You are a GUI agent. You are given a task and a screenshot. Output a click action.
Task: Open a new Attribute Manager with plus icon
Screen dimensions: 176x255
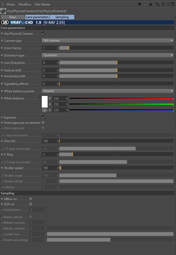[173, 4]
